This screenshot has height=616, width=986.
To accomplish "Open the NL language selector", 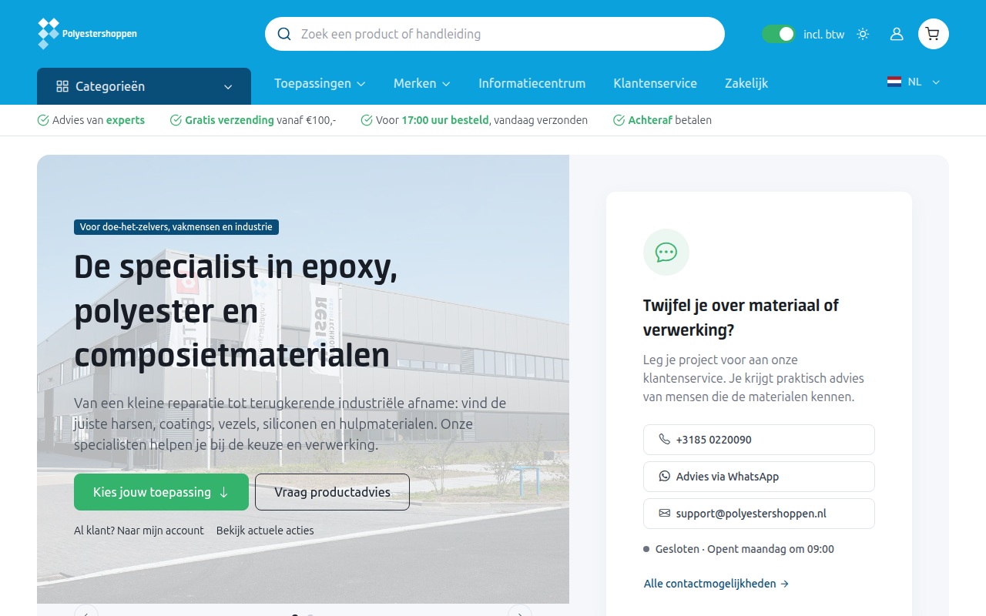I will tap(914, 82).
